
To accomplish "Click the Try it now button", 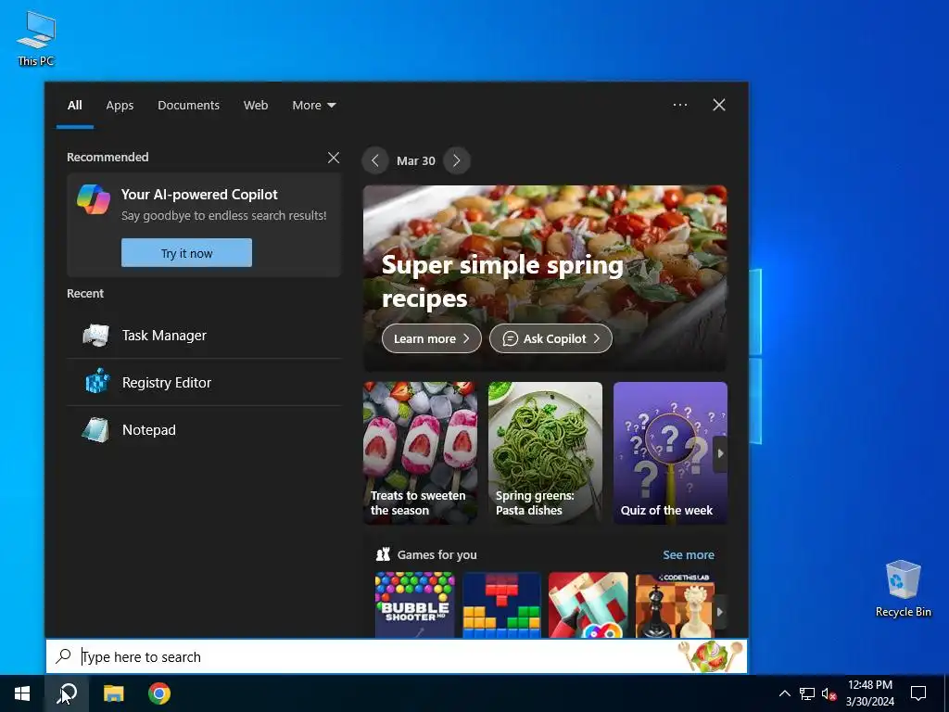I will (186, 252).
